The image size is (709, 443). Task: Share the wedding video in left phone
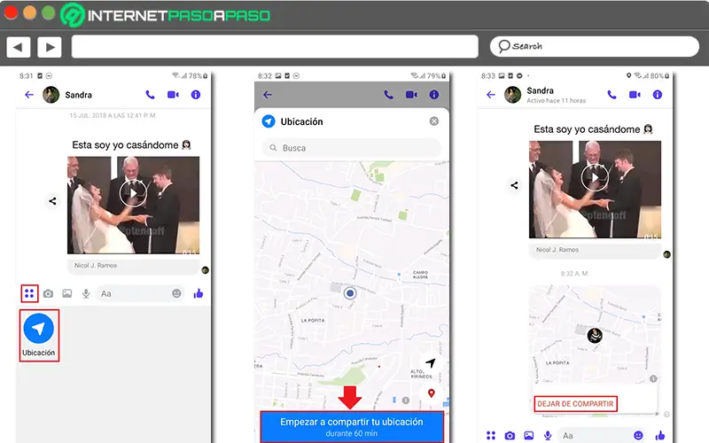(x=52, y=201)
